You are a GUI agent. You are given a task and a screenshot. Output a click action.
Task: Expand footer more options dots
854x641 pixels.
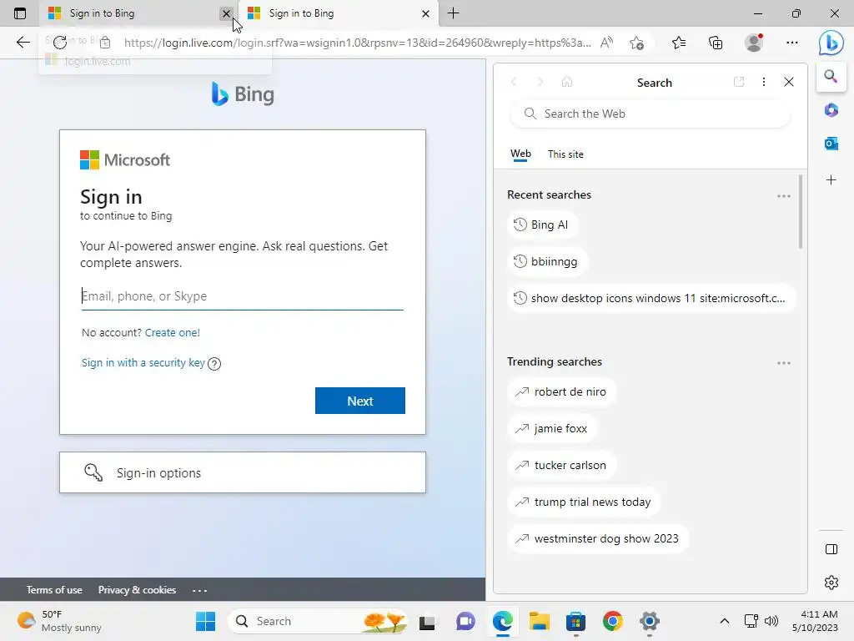(199, 590)
